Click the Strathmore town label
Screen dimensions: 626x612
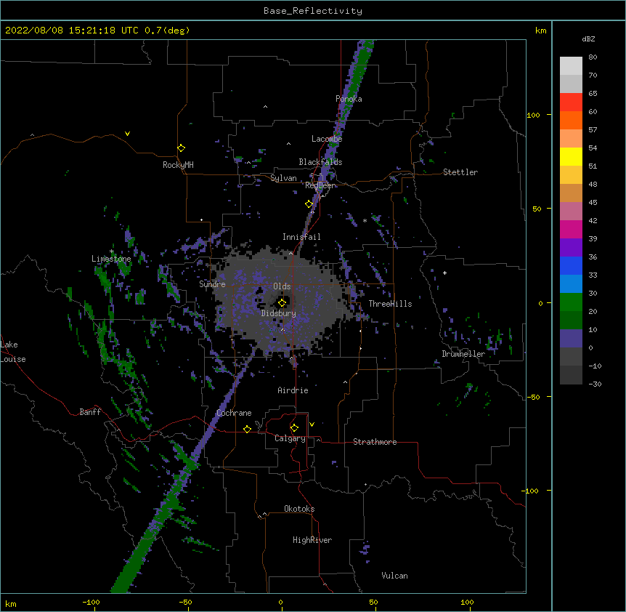click(x=375, y=442)
